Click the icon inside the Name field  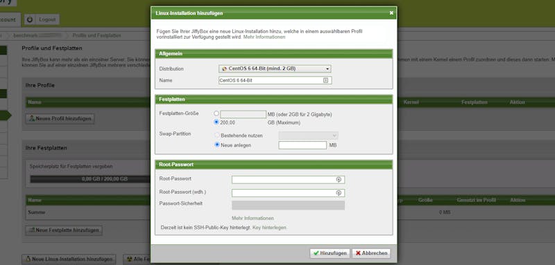point(325,80)
